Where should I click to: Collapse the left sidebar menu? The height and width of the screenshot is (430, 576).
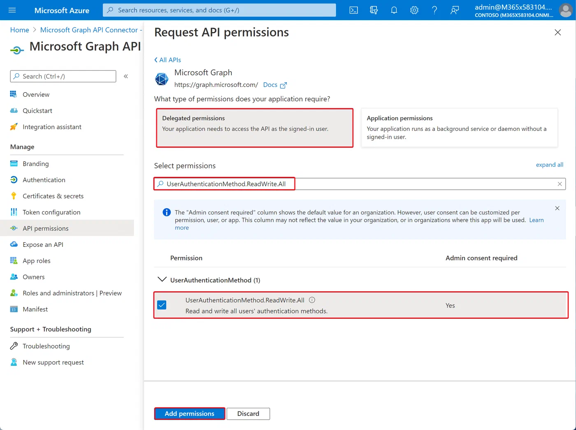point(126,76)
